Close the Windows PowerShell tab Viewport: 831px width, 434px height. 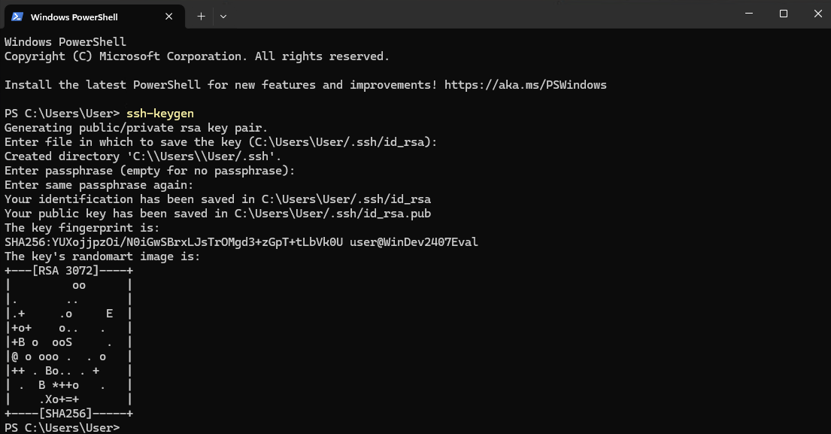169,17
